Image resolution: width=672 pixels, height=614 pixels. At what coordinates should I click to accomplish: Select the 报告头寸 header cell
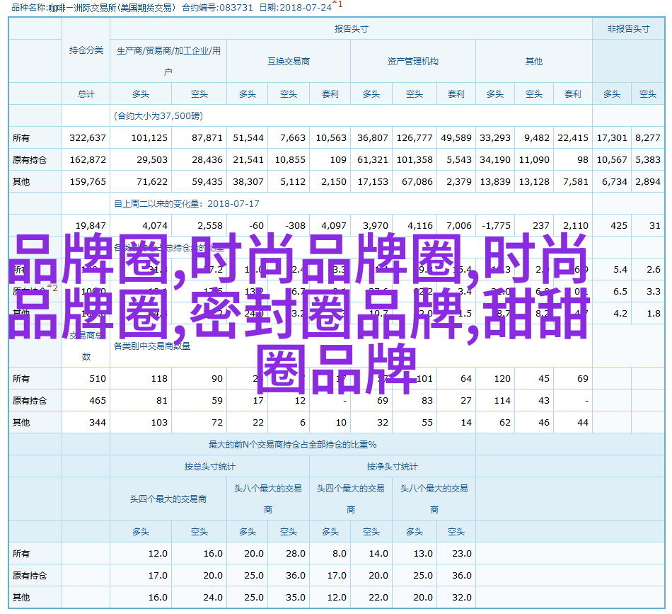(351, 29)
